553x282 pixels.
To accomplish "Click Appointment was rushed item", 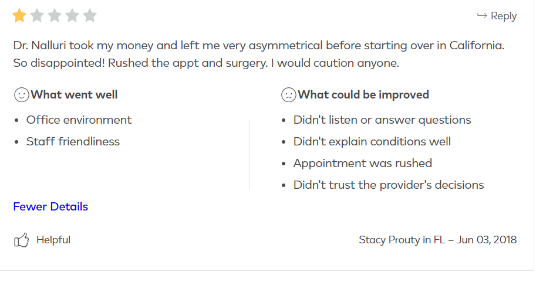I will (x=363, y=164).
